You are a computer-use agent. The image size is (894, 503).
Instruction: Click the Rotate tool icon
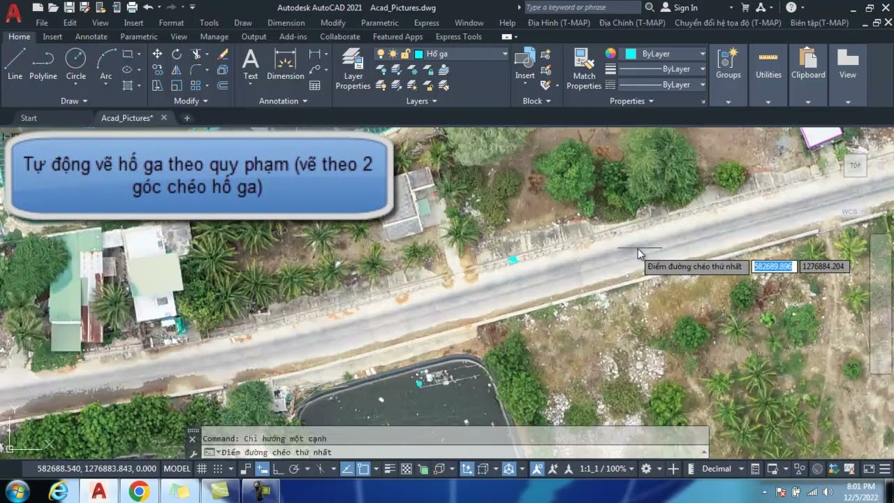point(177,54)
